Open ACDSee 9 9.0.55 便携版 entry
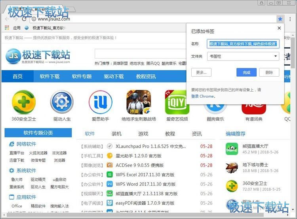The image size is (297, 219). tap(140, 165)
